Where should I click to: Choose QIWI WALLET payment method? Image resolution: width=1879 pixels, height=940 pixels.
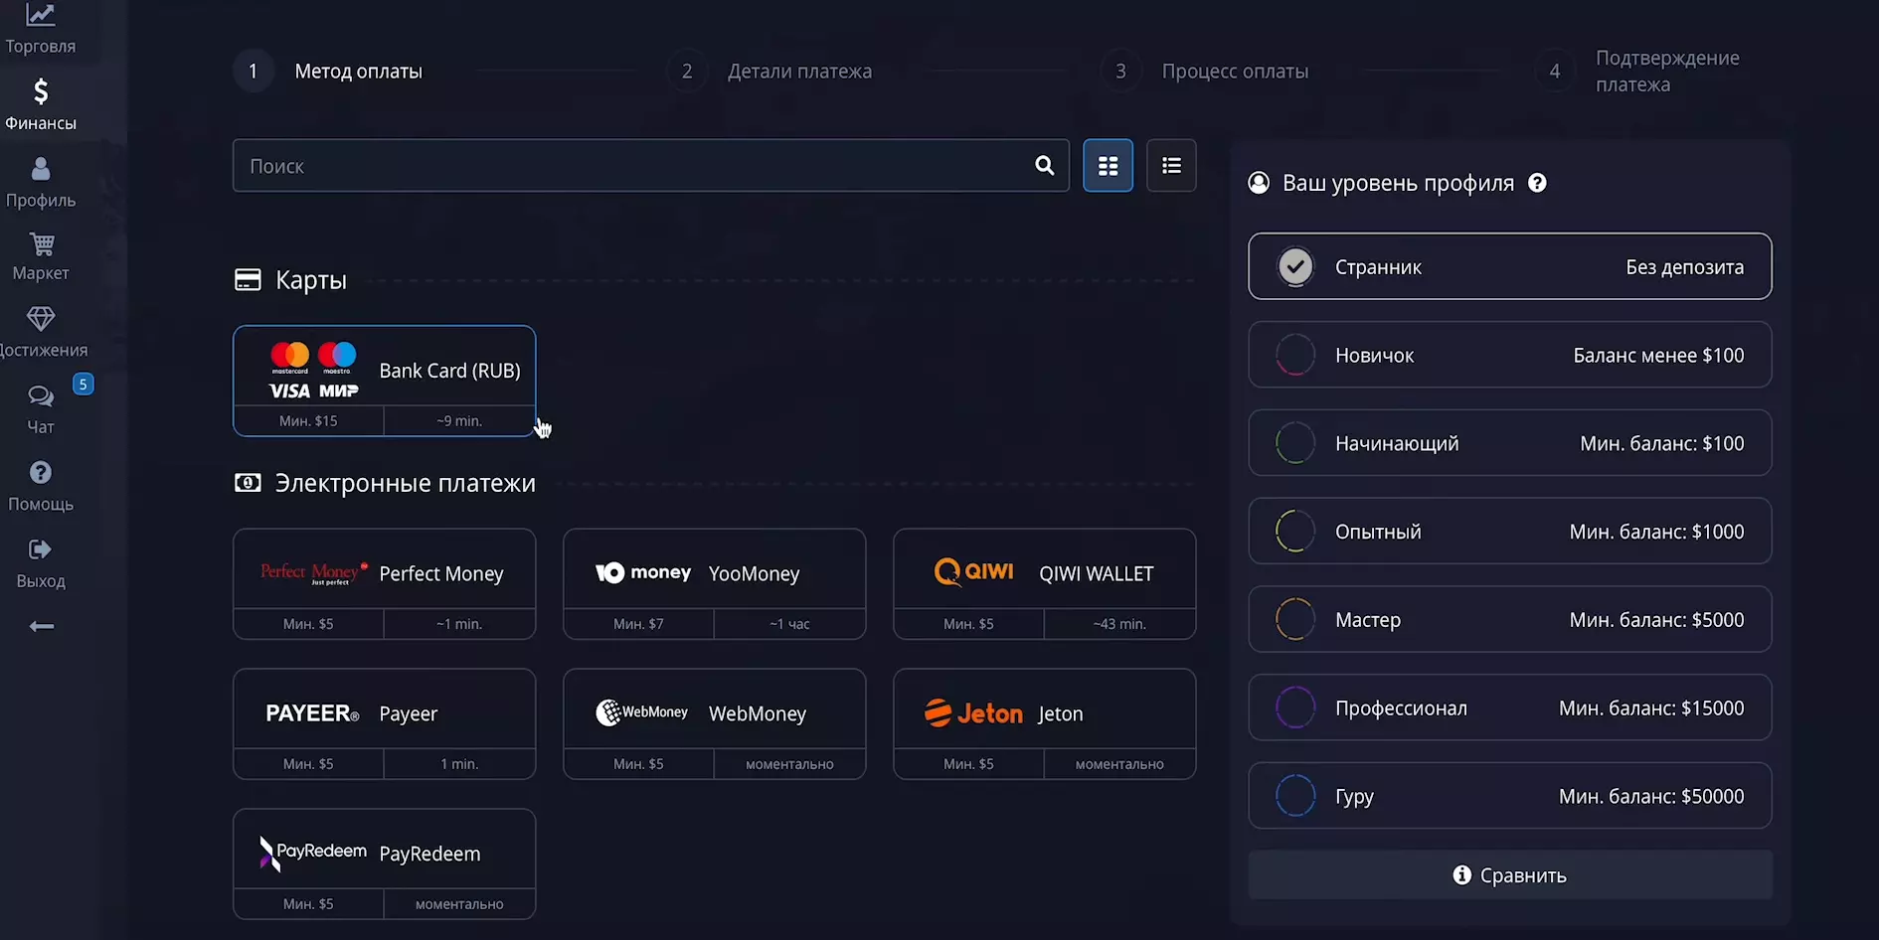(x=1045, y=583)
